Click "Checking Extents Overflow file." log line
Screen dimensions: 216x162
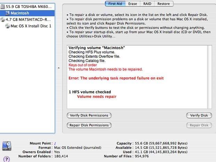94,56
